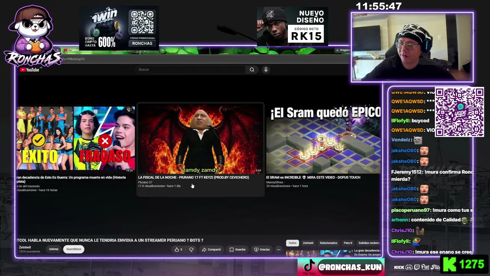Open the sidebar La gran decadencia thumbnail

(x=319, y=254)
